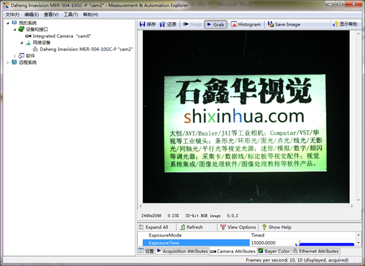The image size is (365, 266).
Task: Open the 编辑(E) menu
Action: [x=32, y=14]
